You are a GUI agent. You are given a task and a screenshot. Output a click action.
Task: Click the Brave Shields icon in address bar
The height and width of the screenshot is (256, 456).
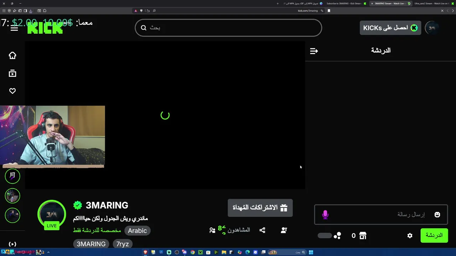(x=141, y=11)
